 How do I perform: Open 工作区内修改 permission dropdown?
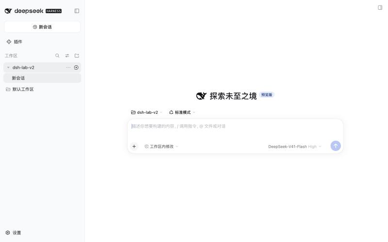point(161,147)
